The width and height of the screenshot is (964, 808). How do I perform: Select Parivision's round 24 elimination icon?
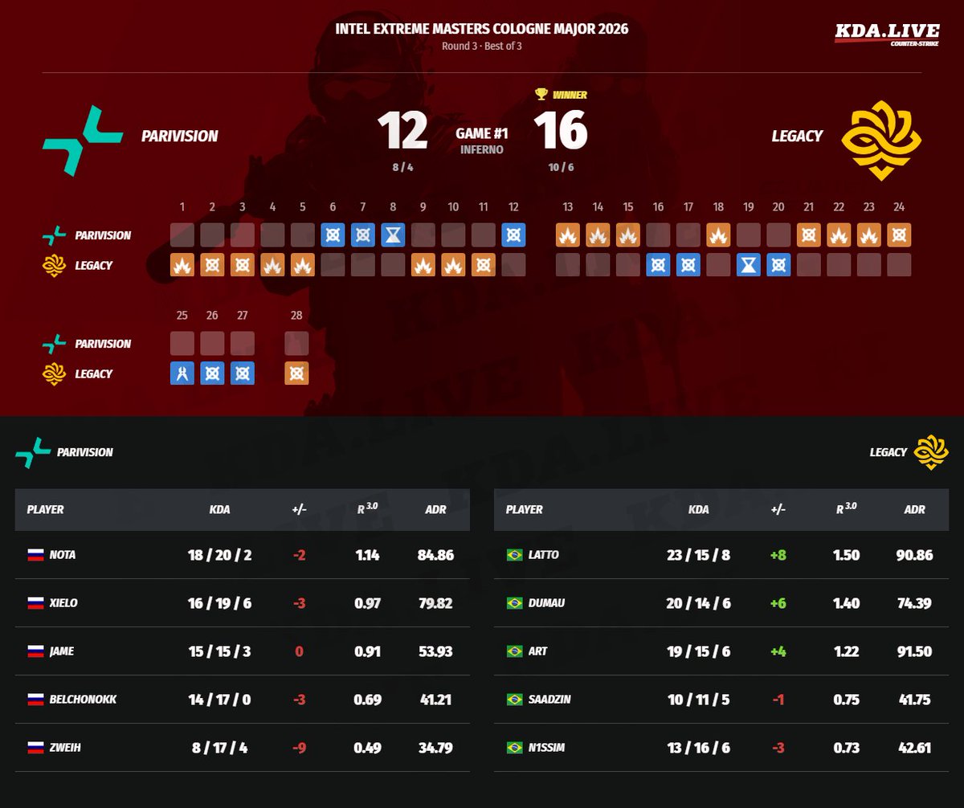click(899, 235)
